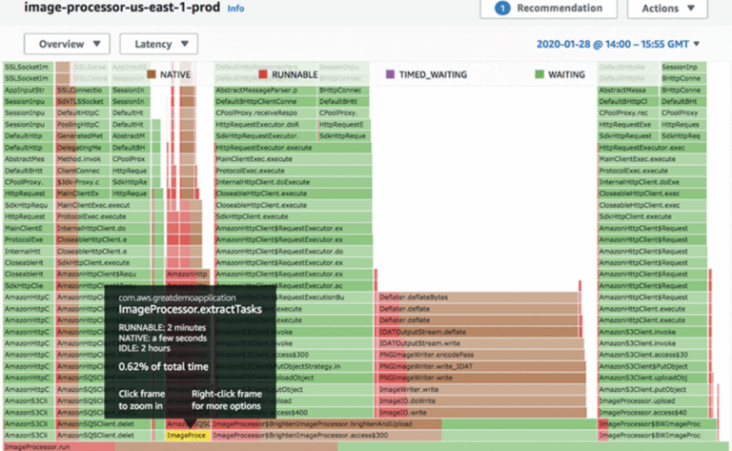Click the Info link beside profiling group name
This screenshot has height=451, width=732.
pyautogui.click(x=235, y=9)
